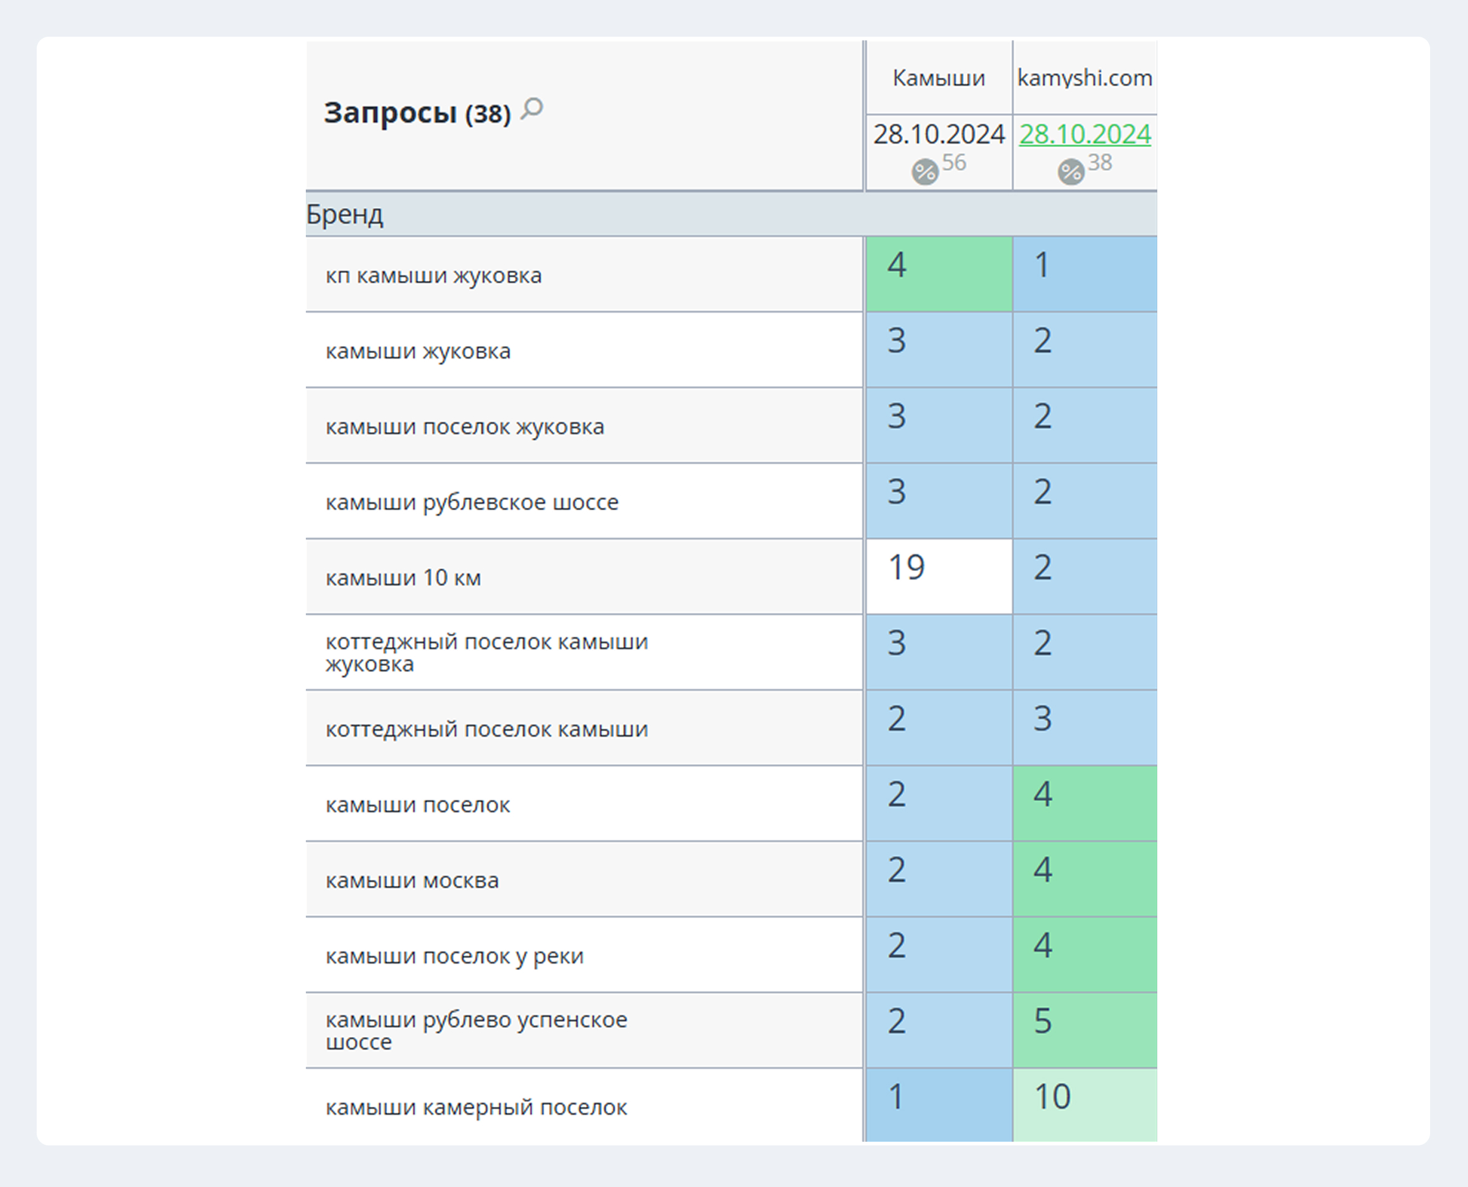Click green cell with position 5
This screenshot has width=1468, height=1187.
[x=1085, y=1030]
